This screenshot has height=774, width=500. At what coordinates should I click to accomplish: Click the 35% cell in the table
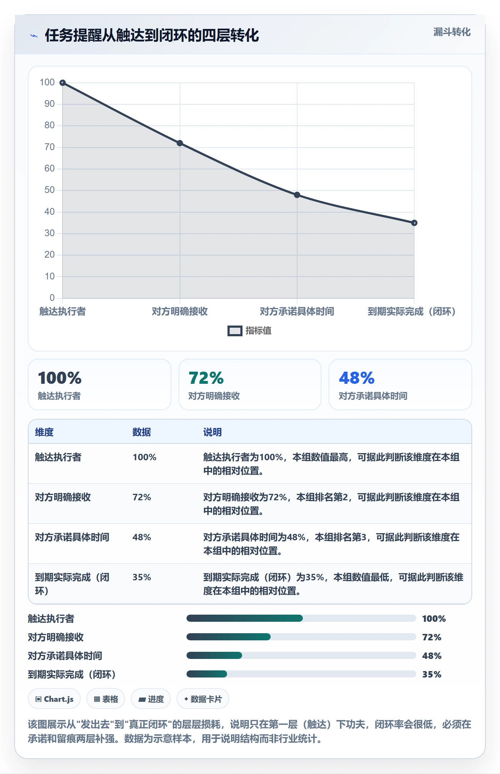[x=142, y=577]
